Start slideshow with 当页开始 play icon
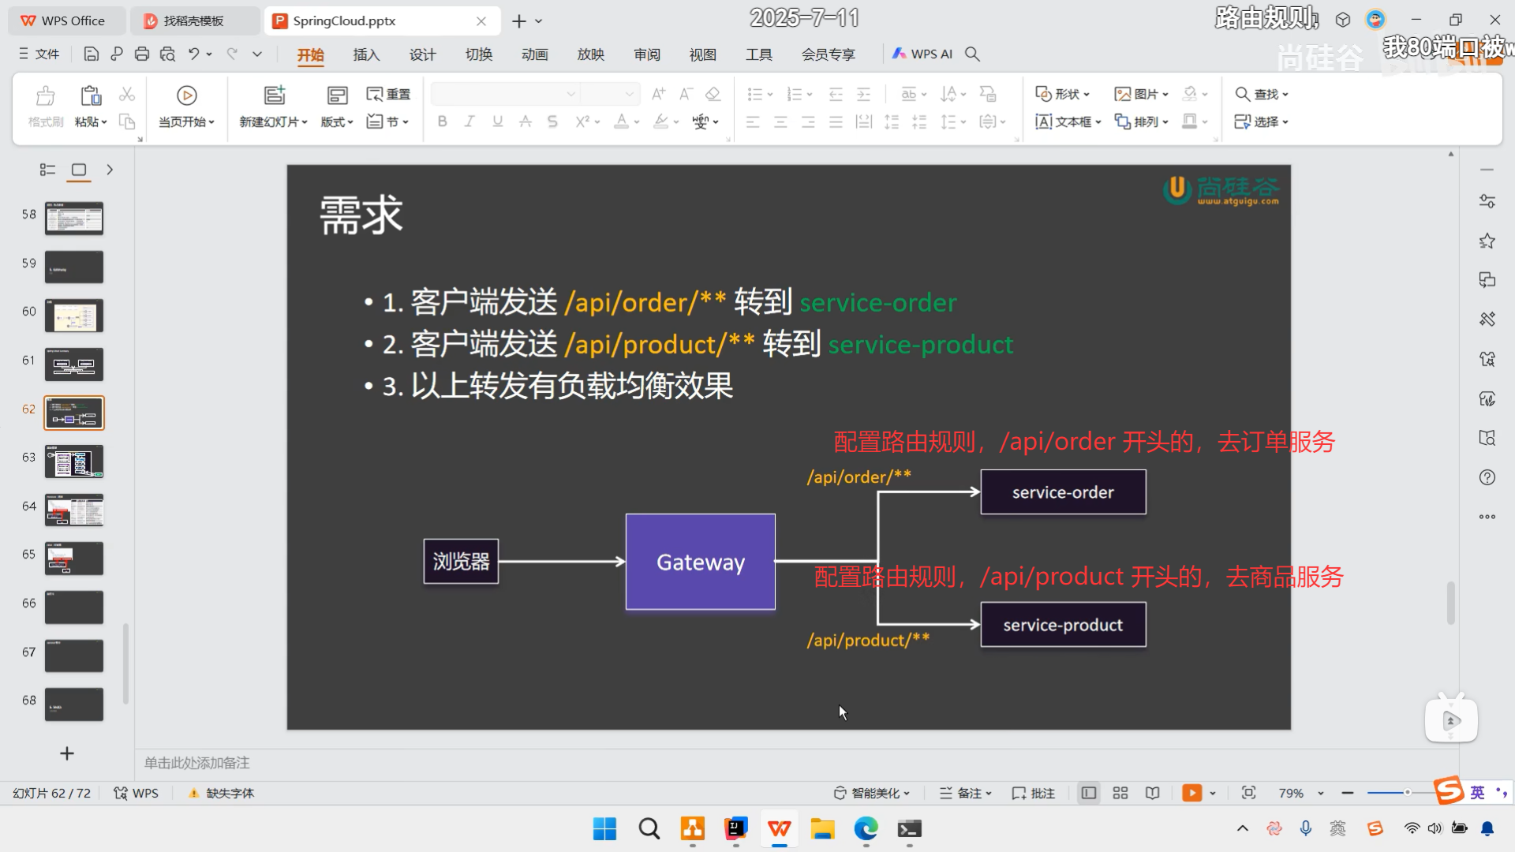The height and width of the screenshot is (852, 1515). pyautogui.click(x=186, y=95)
